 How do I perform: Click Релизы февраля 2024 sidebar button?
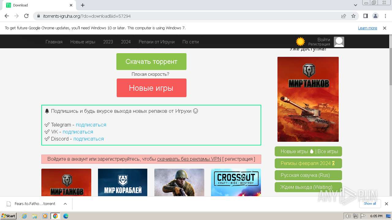[308, 163]
